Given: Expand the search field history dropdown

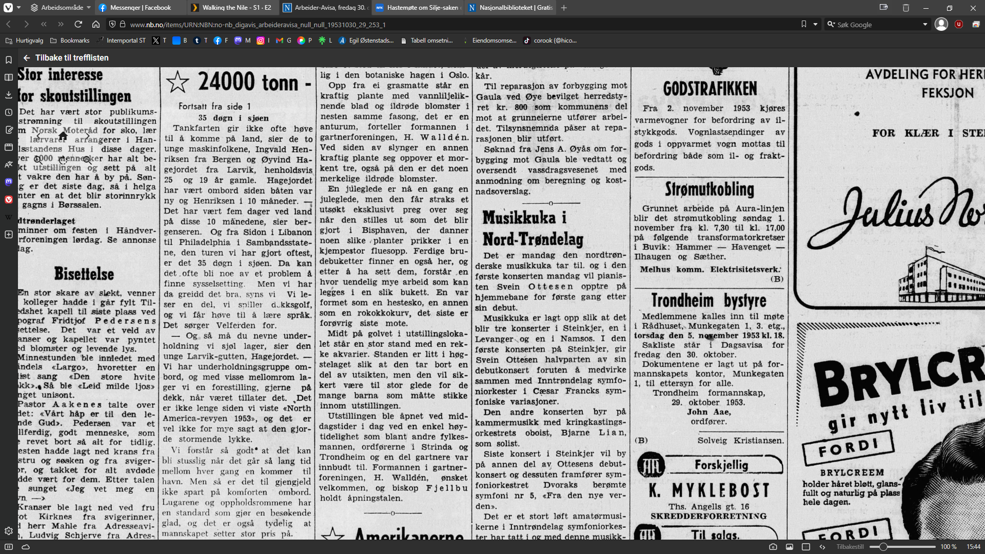Looking at the screenshot, I should click(925, 24).
